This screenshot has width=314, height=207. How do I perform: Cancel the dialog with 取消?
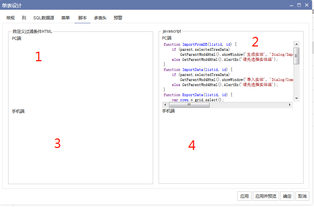point(302,196)
